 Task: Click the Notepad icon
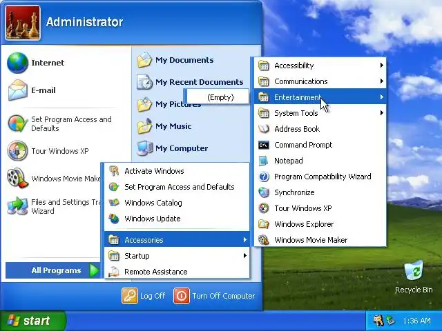pos(264,161)
